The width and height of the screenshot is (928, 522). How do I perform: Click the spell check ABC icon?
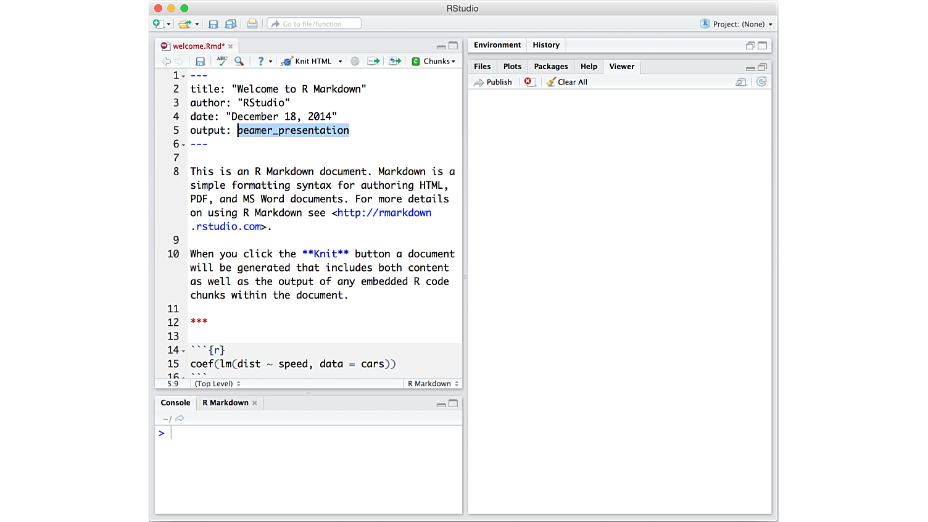click(x=222, y=61)
